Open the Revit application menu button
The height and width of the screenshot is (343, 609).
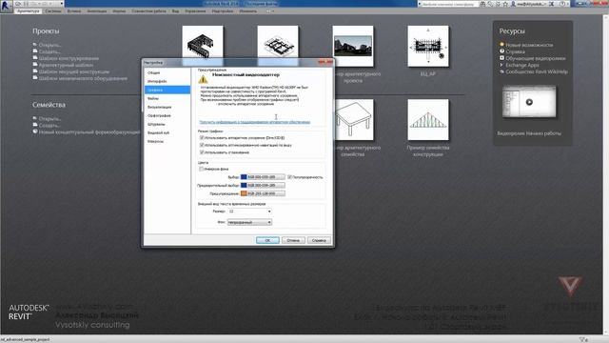click(6, 6)
